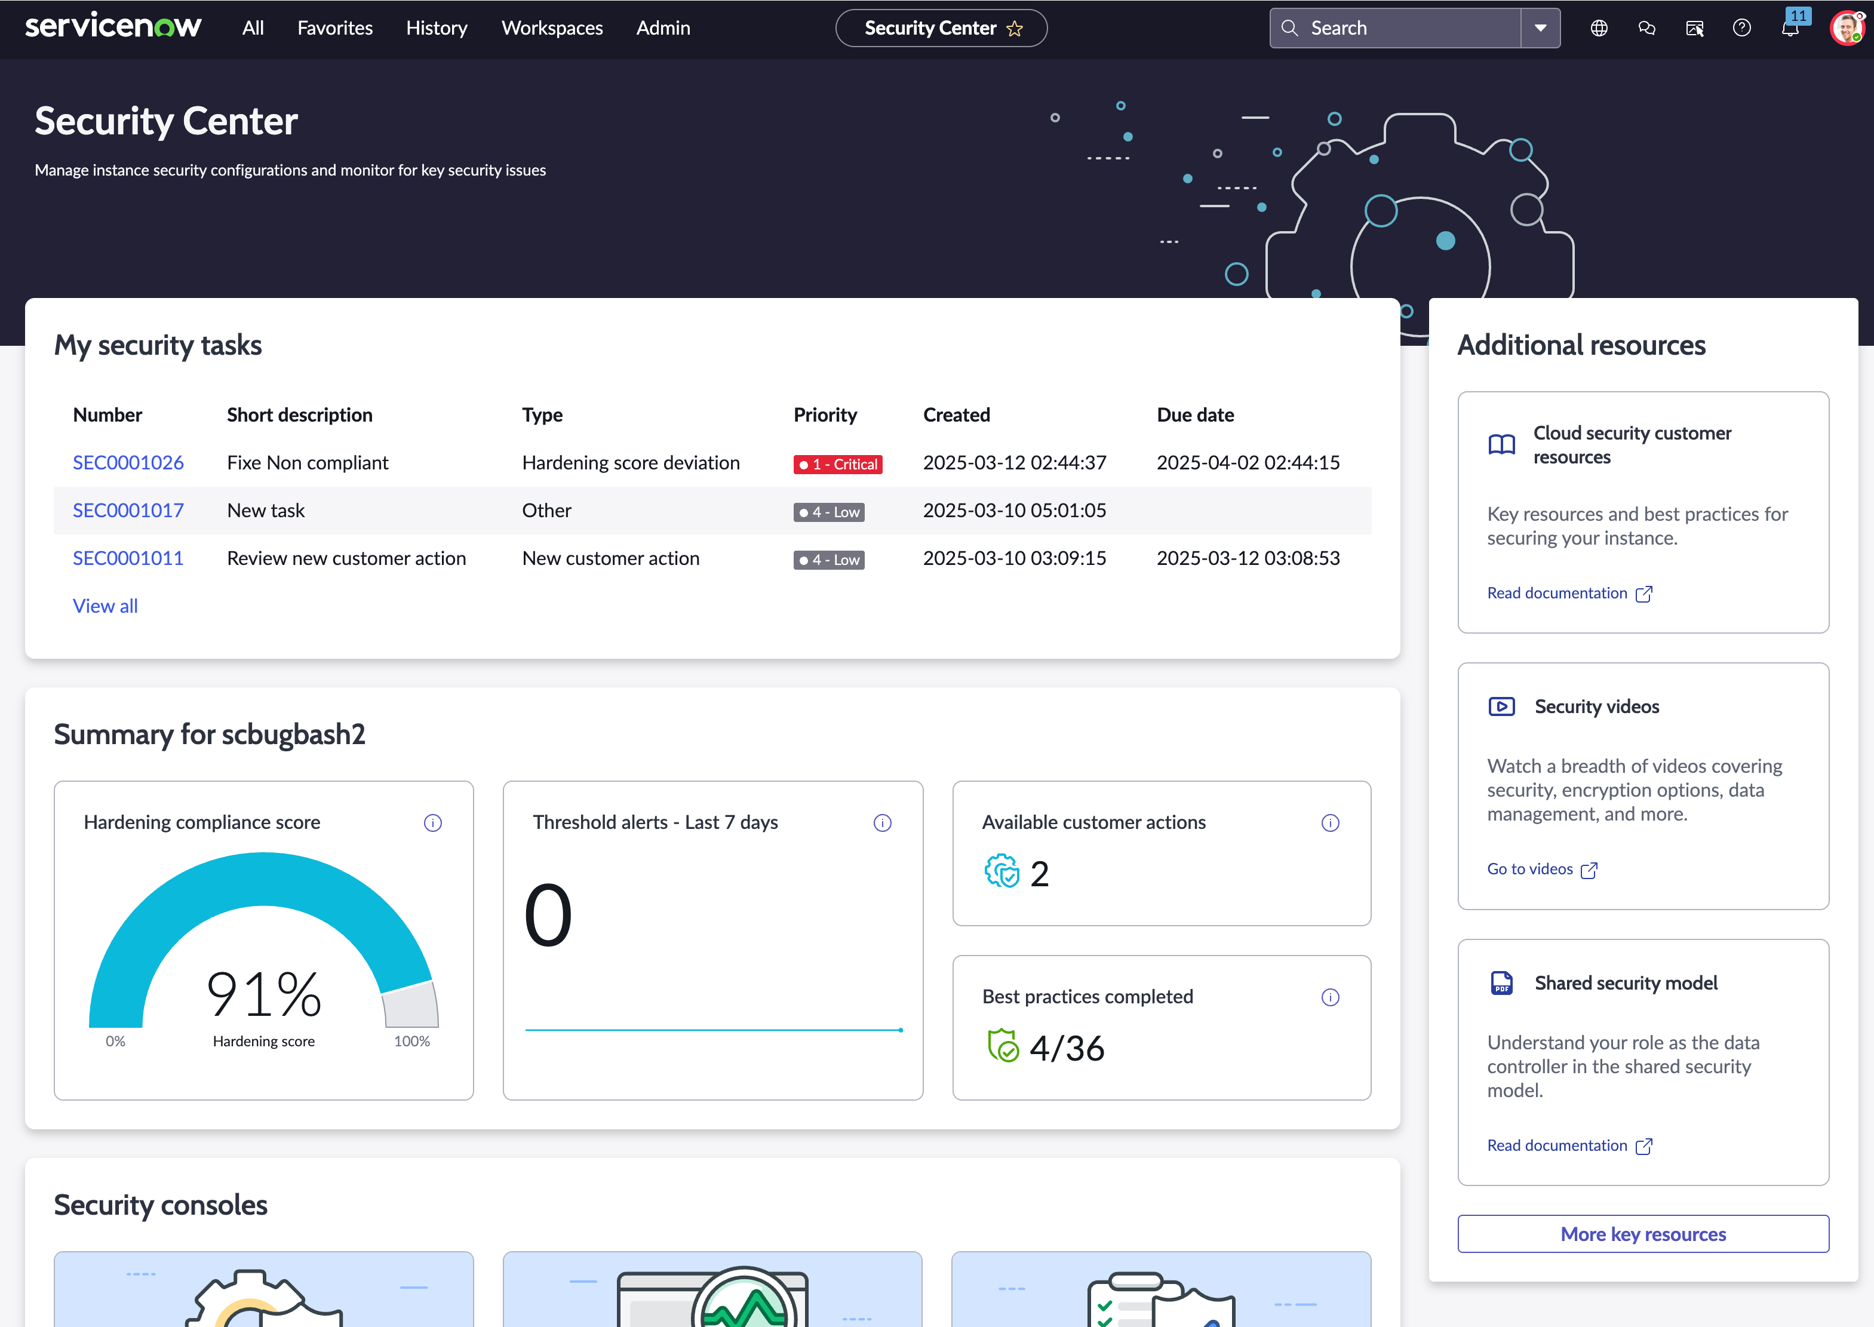Click 'Fixe Non compliant' description
The image size is (1874, 1327).
click(308, 462)
